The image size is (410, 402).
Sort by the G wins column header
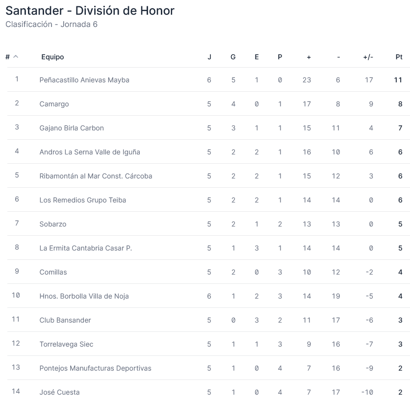click(x=233, y=57)
